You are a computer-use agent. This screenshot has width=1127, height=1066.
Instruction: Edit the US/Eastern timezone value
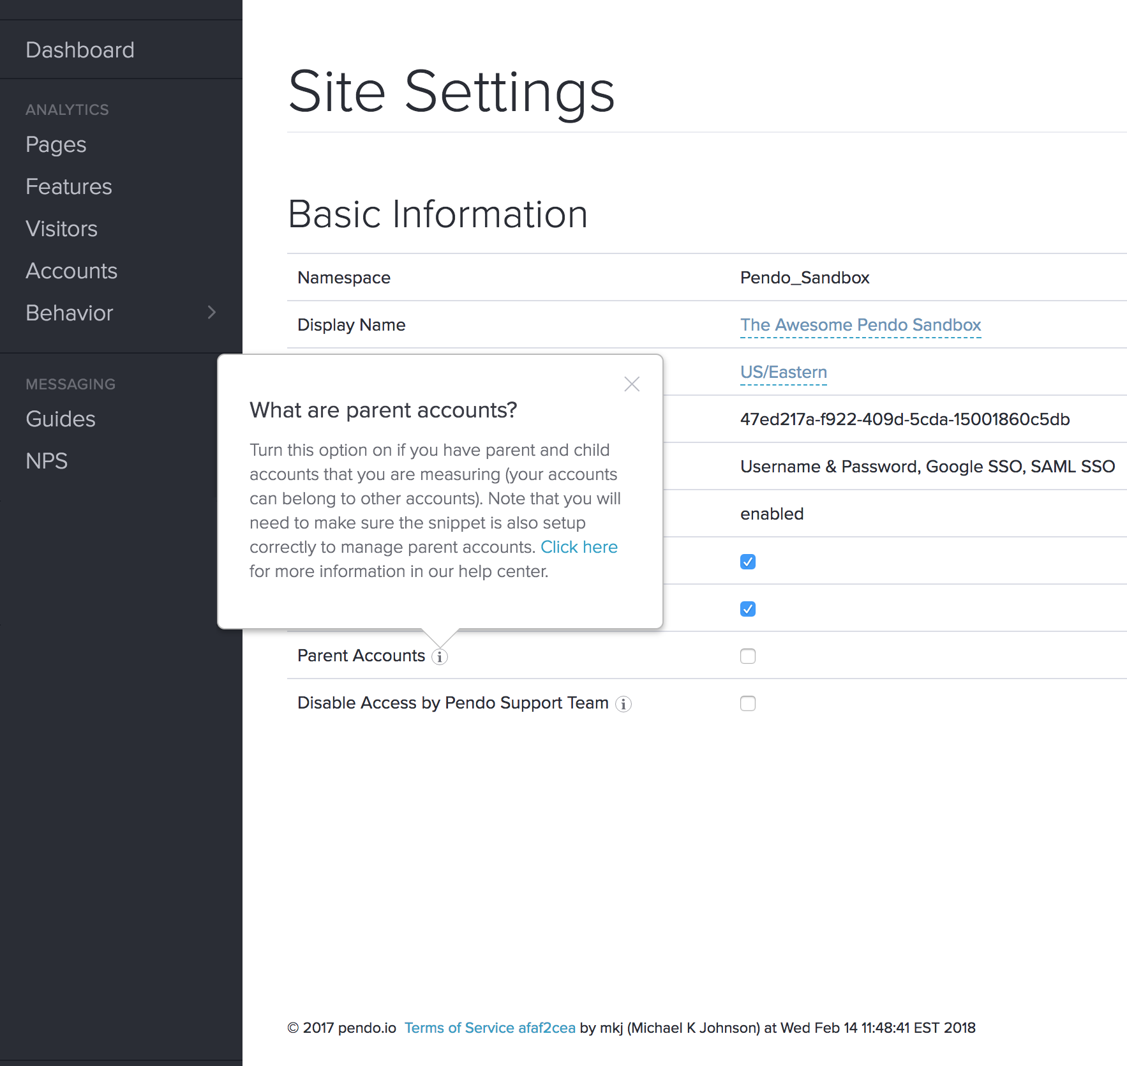pyautogui.click(x=783, y=372)
